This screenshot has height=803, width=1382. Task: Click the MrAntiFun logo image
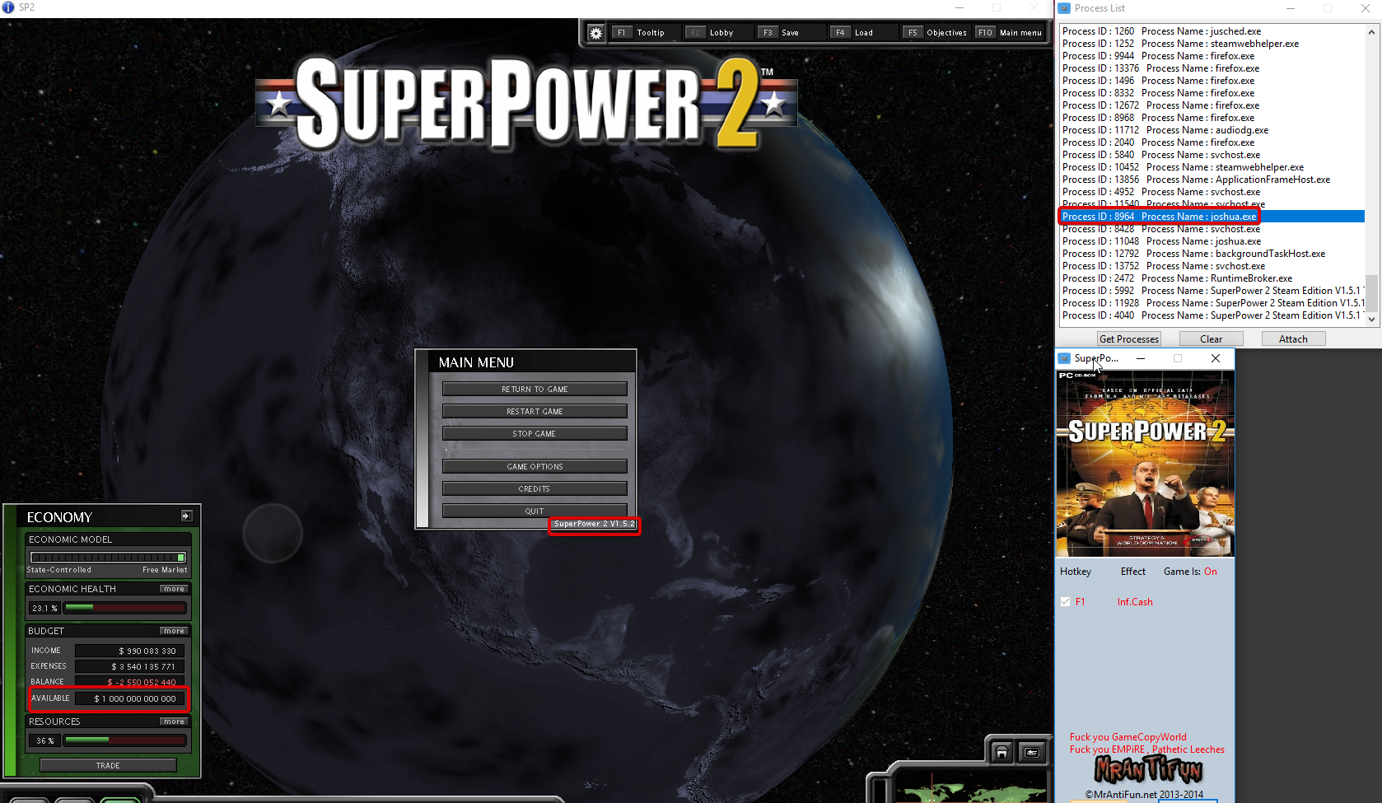(x=1148, y=769)
